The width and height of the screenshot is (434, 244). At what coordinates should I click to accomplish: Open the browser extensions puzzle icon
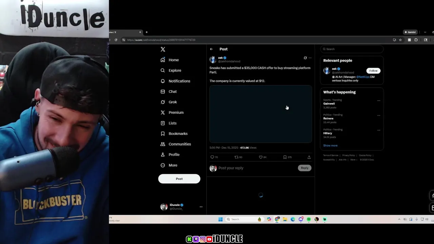pyautogui.click(x=416, y=40)
